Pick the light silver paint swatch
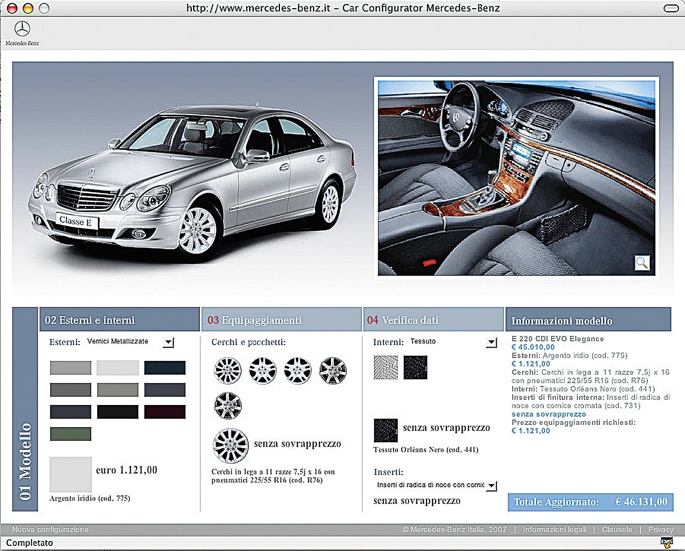 click(118, 368)
